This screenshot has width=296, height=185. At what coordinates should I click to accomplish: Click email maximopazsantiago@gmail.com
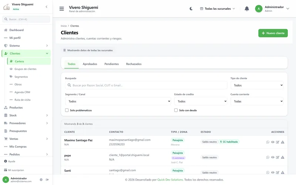tap(130, 140)
